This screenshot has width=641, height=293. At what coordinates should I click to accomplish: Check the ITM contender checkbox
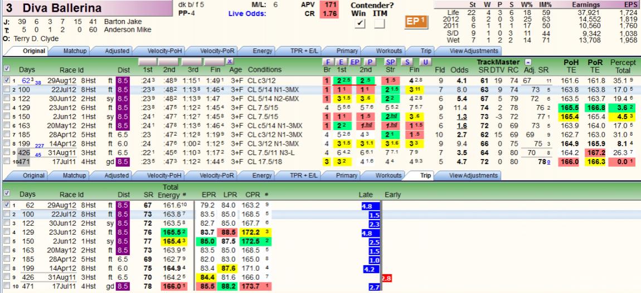point(380,24)
